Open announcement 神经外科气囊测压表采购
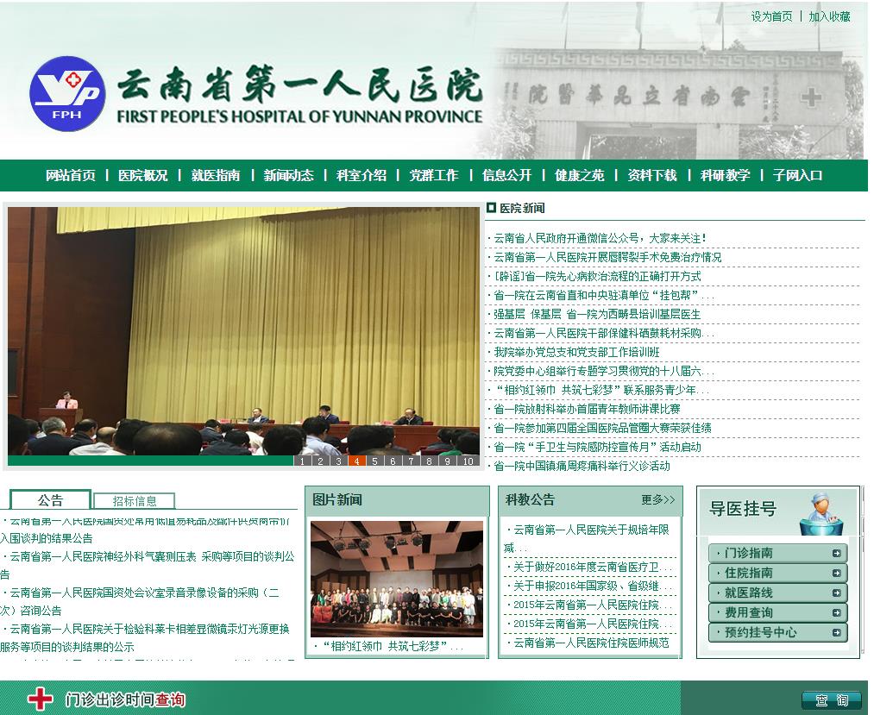The height and width of the screenshot is (715, 874). pos(148,565)
